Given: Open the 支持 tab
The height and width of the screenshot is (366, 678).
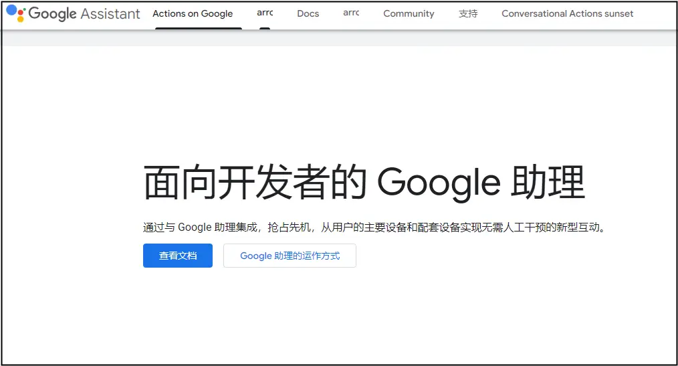Looking at the screenshot, I should [x=468, y=14].
